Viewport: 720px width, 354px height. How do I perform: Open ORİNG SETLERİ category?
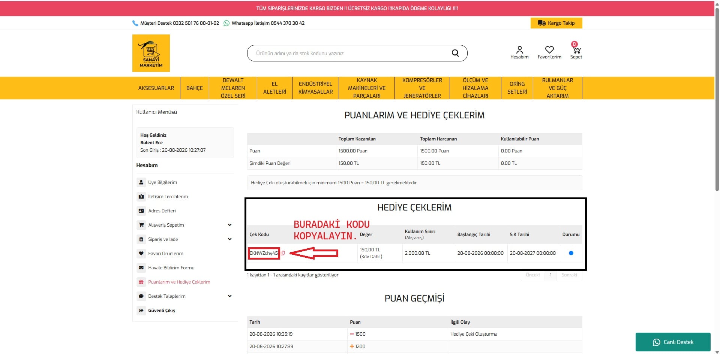[517, 88]
